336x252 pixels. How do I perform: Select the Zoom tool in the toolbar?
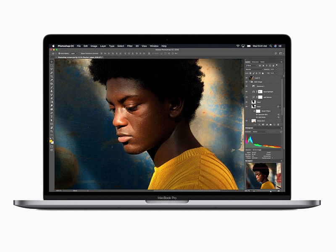coord(52,131)
